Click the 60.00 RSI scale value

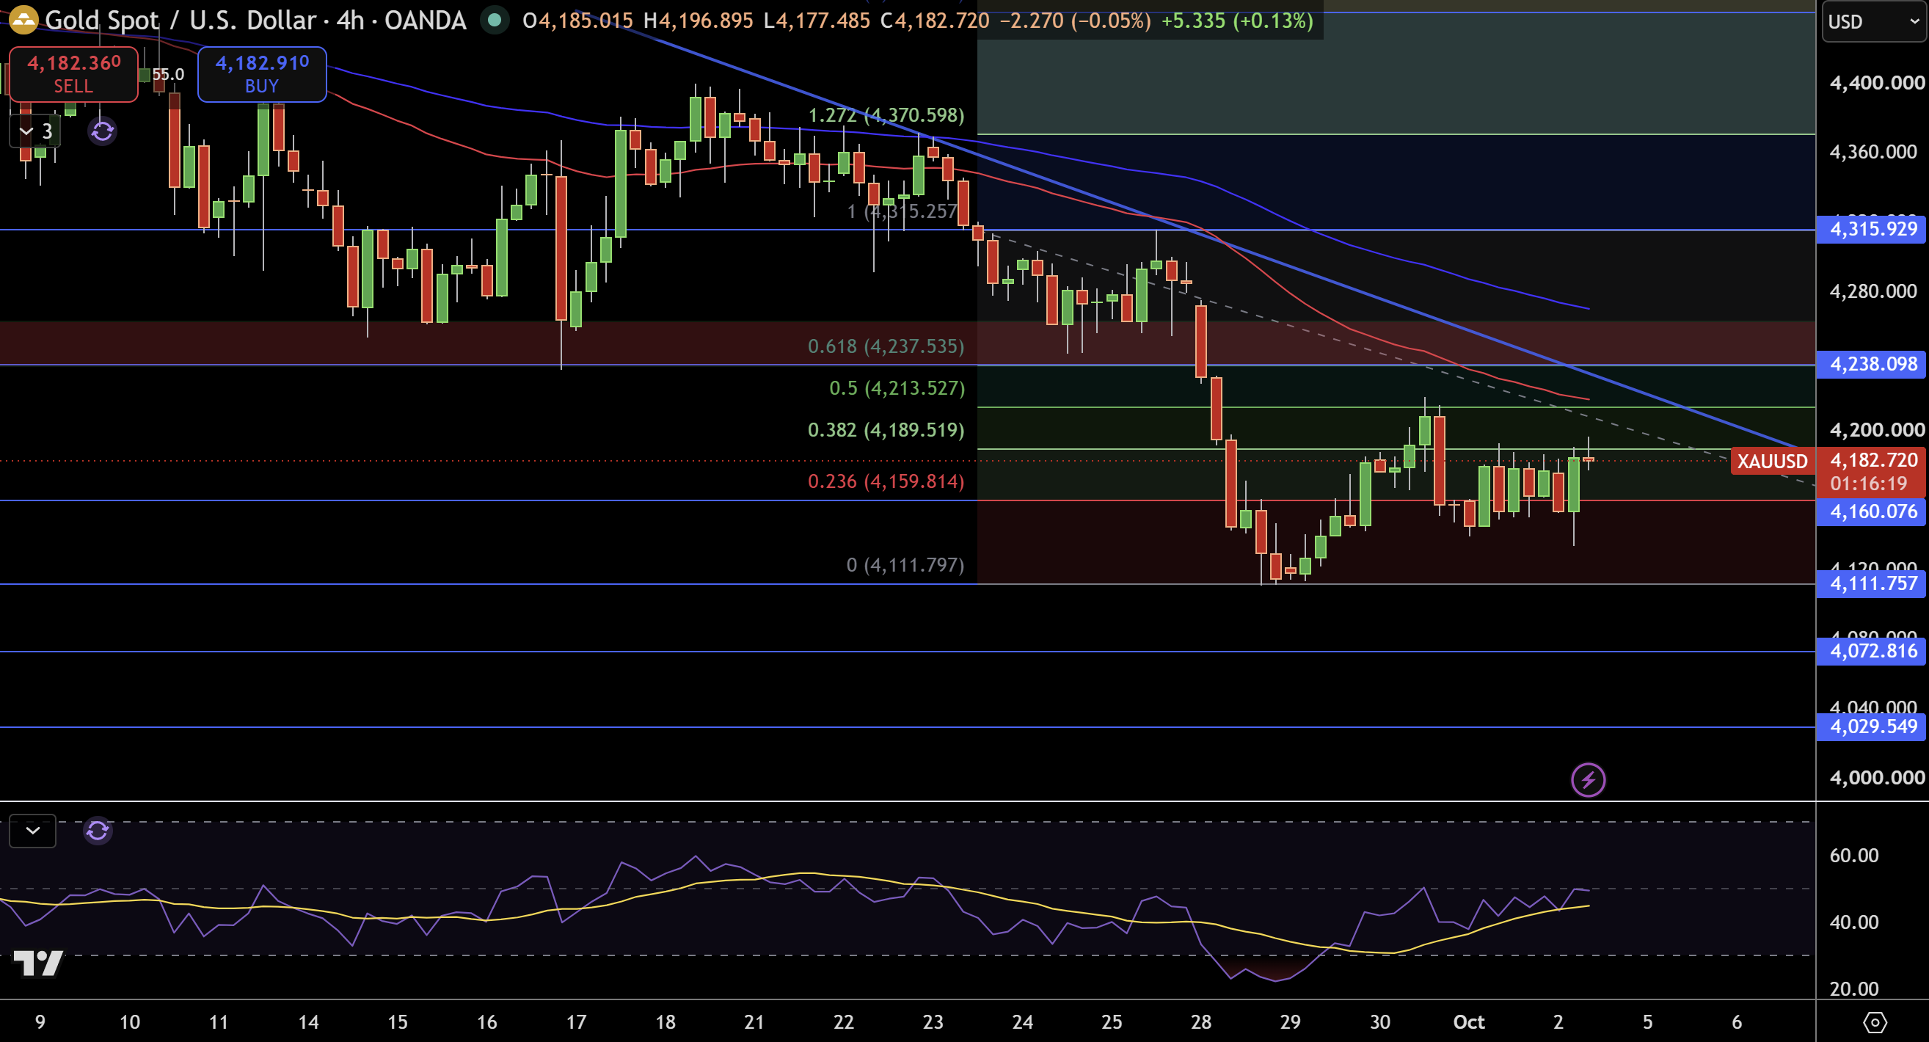(x=1854, y=856)
